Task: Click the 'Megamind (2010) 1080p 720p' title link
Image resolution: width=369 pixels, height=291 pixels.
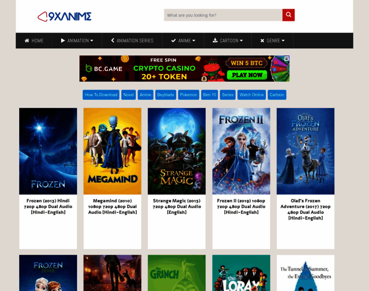Action: (113, 207)
